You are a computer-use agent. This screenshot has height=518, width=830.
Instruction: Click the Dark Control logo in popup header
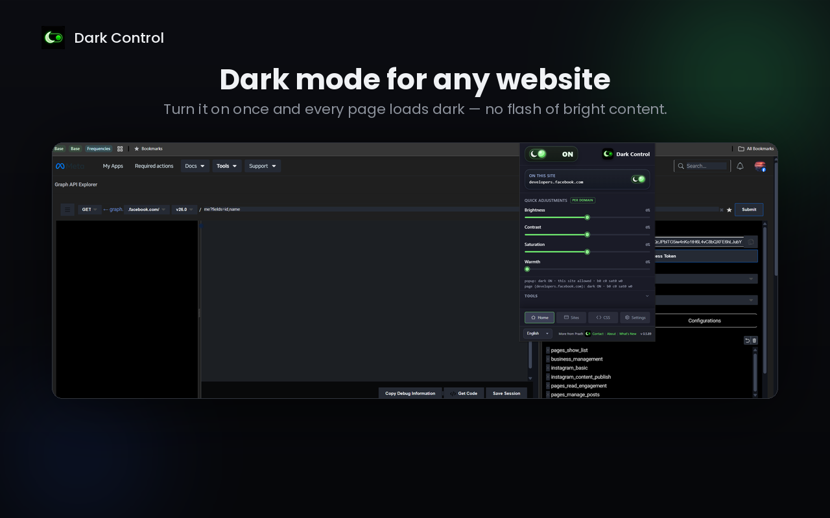click(608, 154)
